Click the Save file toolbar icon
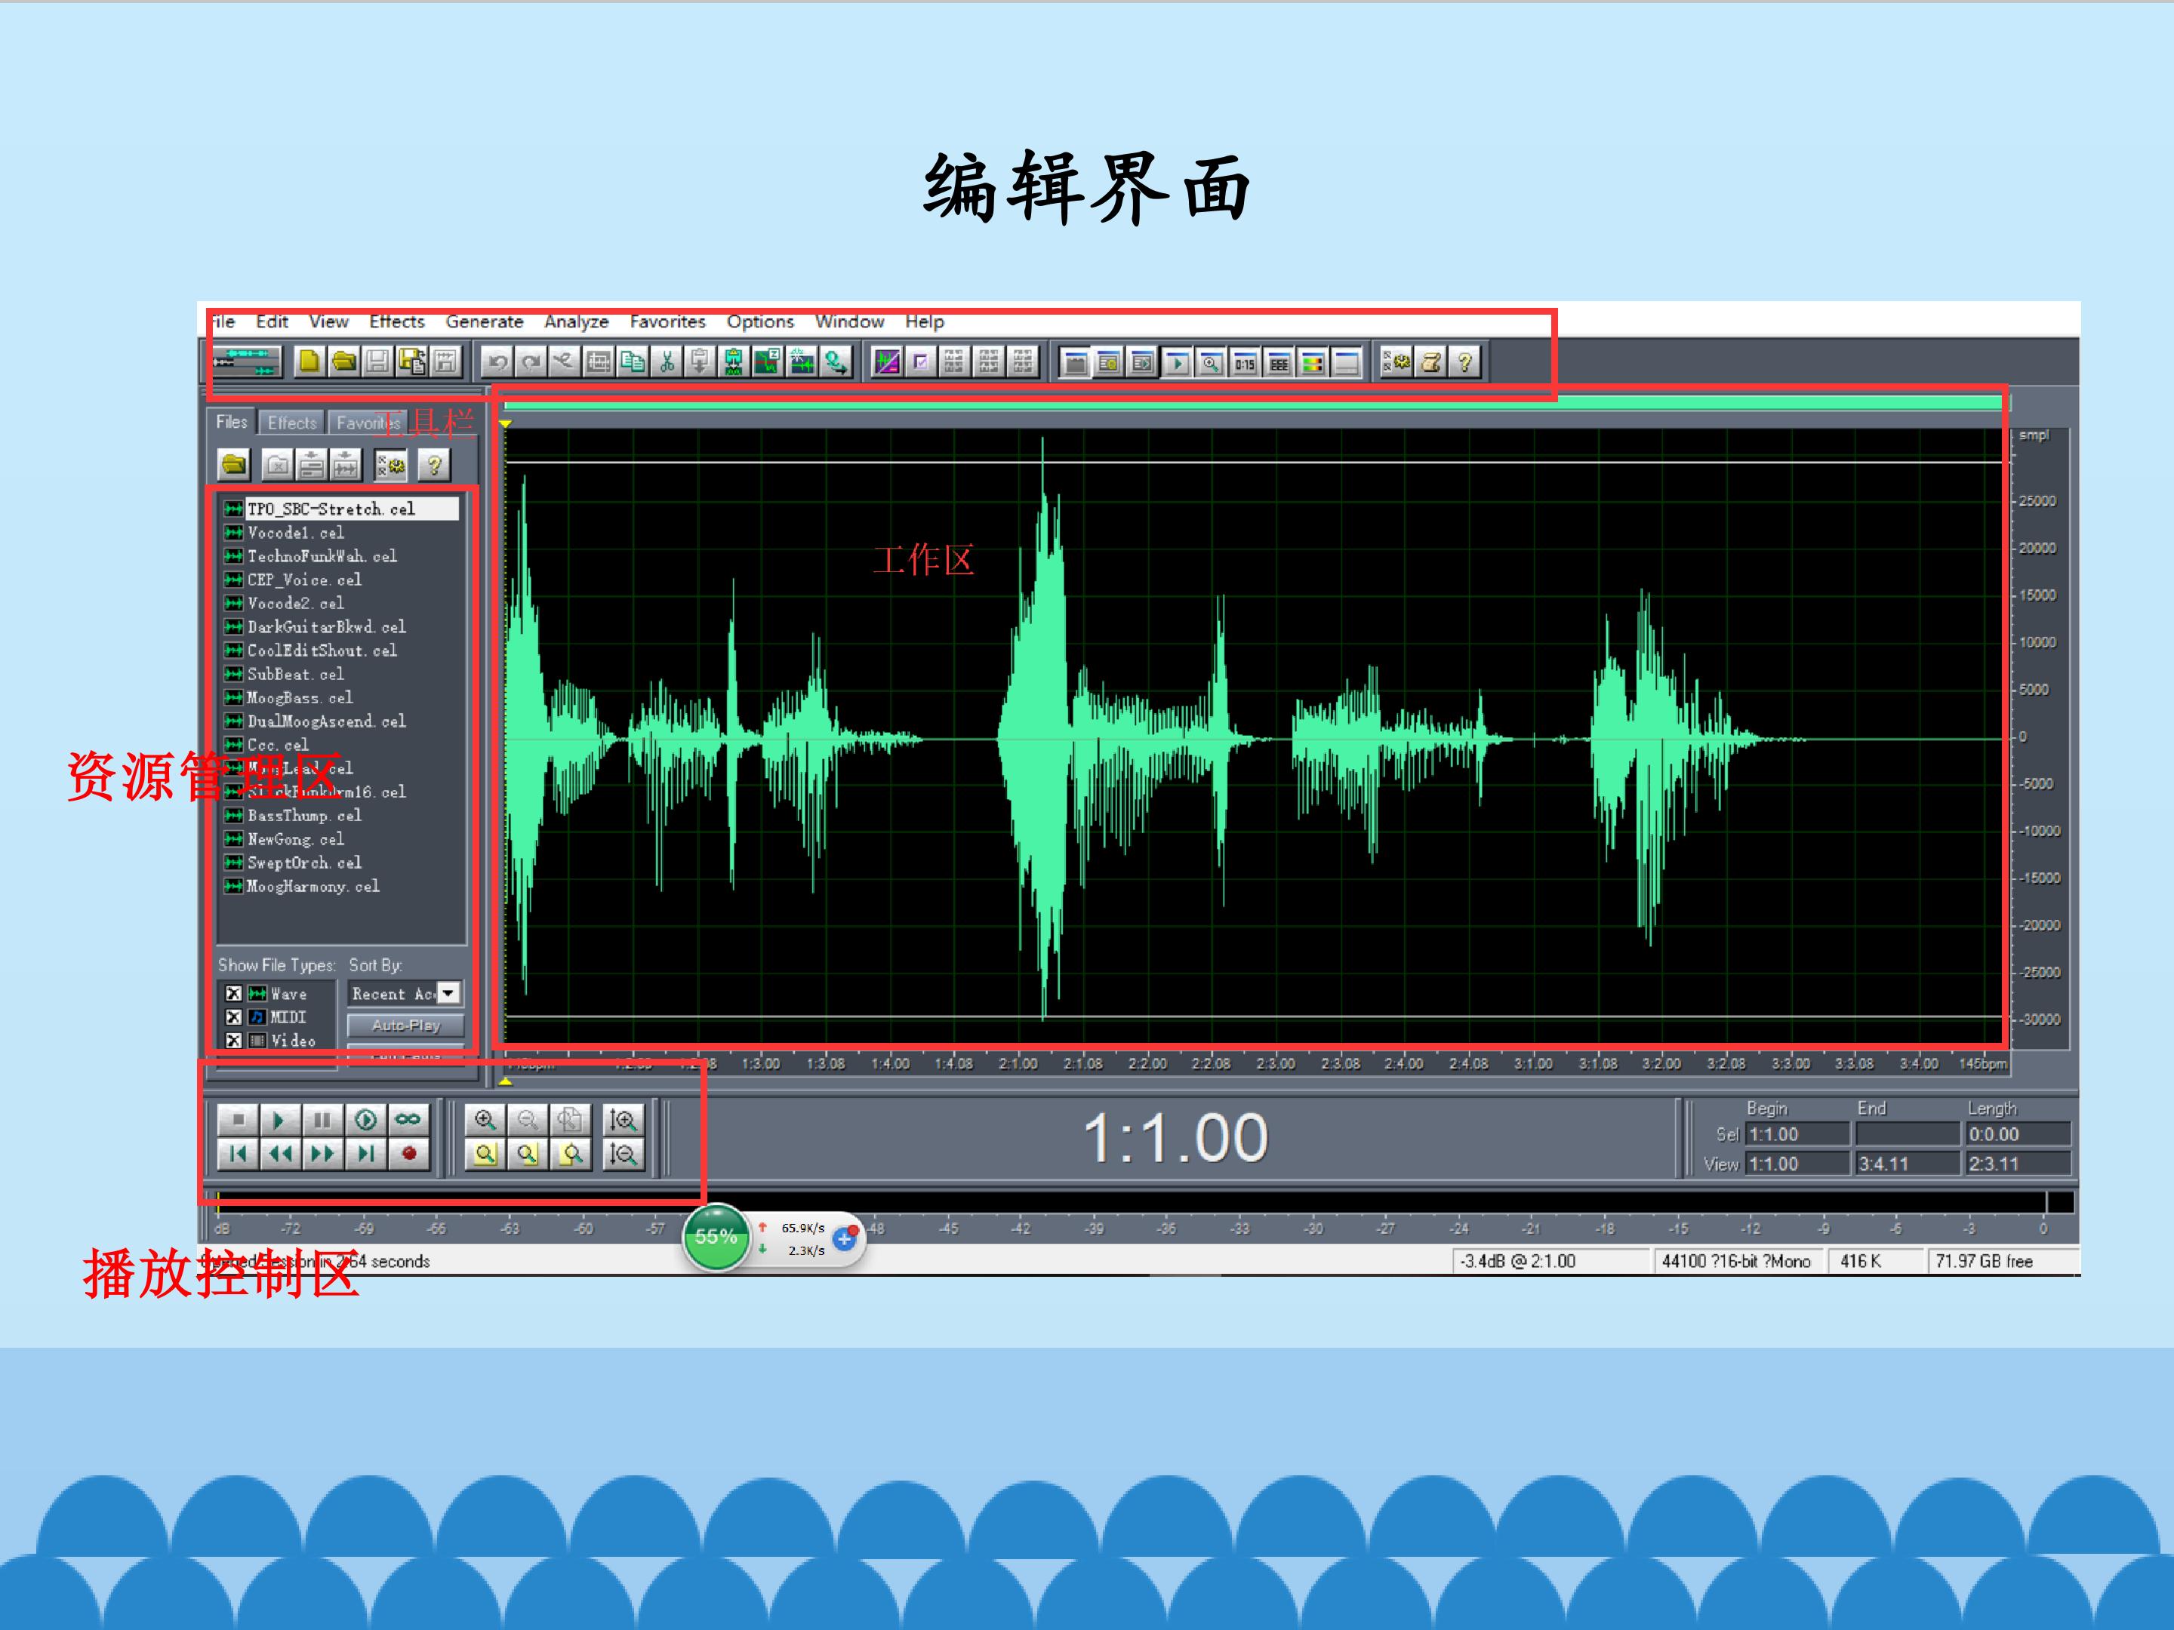Image resolution: width=2174 pixels, height=1630 pixels. 377,361
